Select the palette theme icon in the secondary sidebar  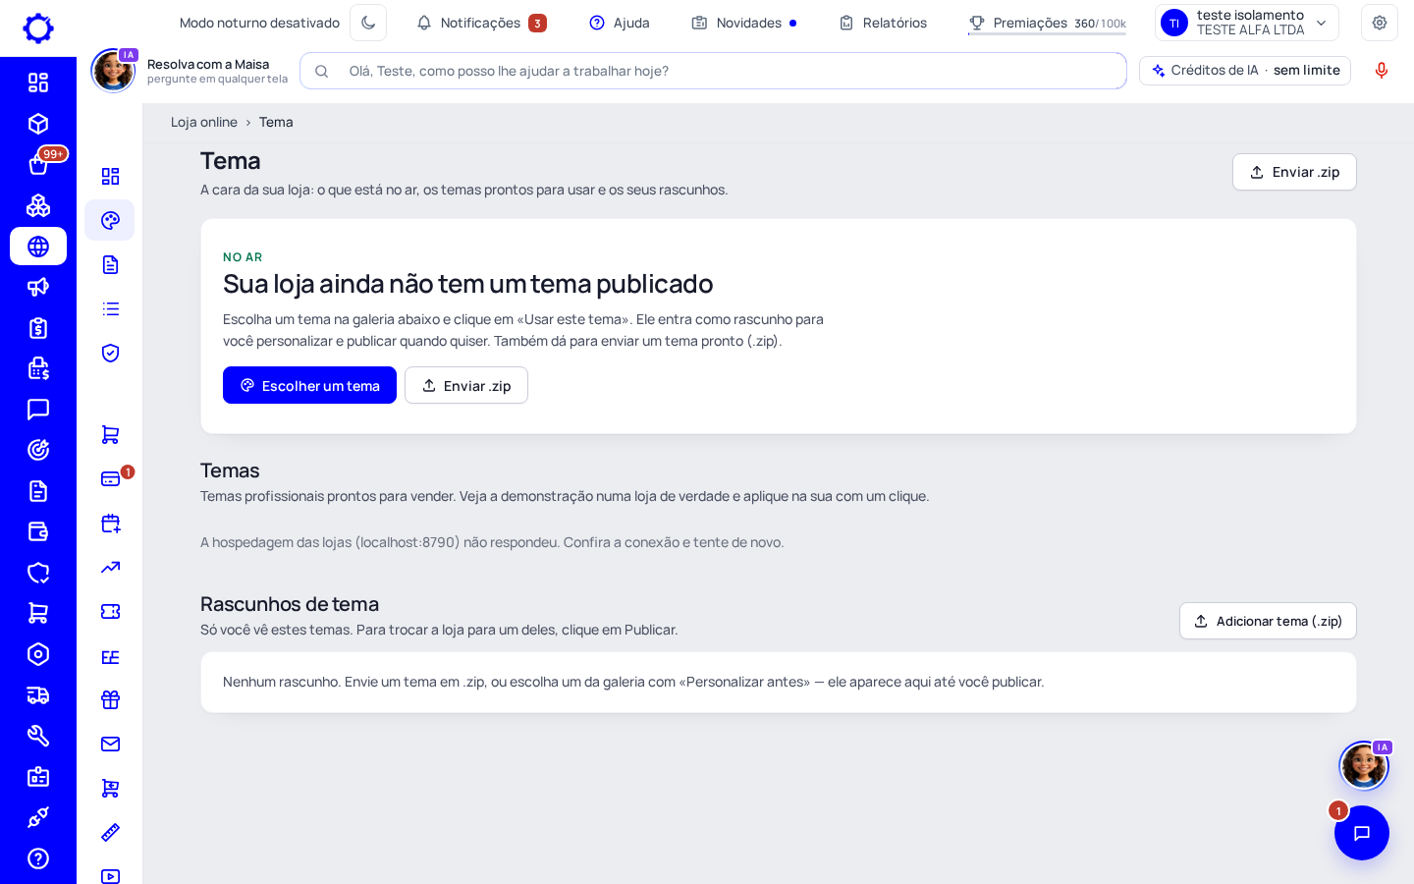point(110,220)
